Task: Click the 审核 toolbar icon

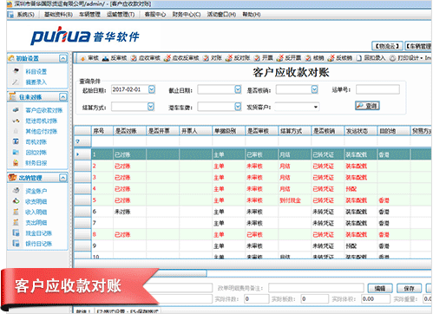Action: click(82, 58)
